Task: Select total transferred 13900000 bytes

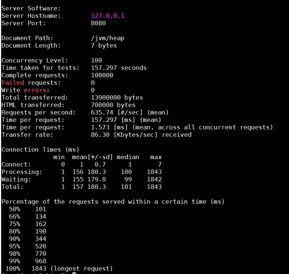Action: pos(117,97)
